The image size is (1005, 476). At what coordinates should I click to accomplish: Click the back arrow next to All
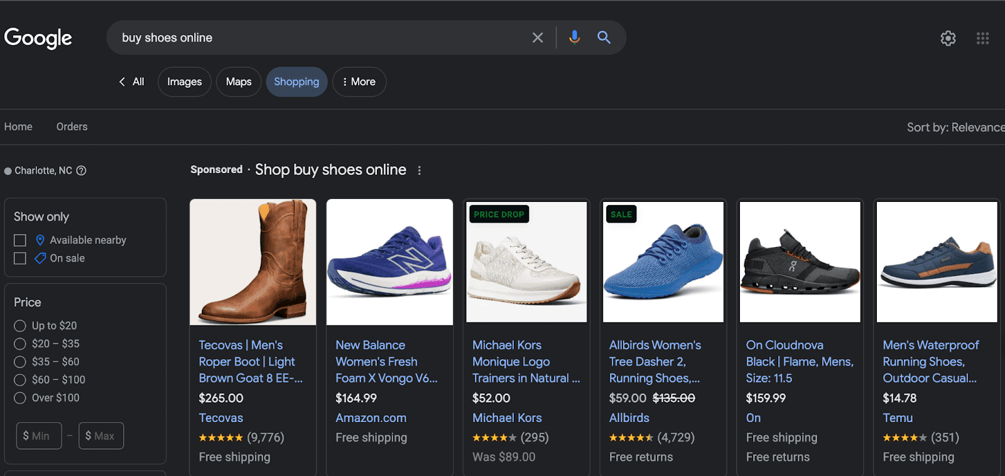122,82
